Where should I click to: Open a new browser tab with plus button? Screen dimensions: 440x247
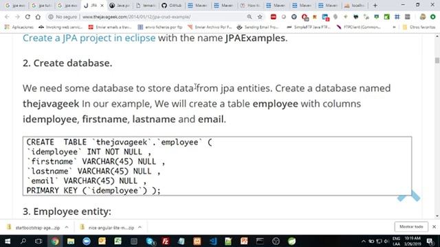tap(375, 5)
